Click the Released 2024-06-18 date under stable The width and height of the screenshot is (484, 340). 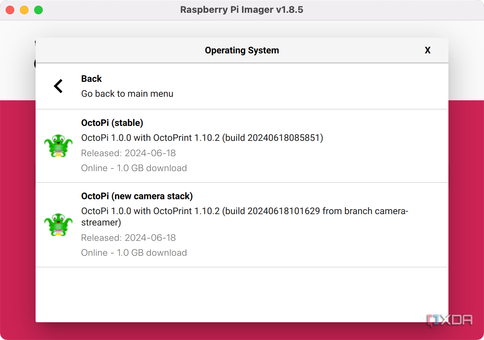[128, 153]
